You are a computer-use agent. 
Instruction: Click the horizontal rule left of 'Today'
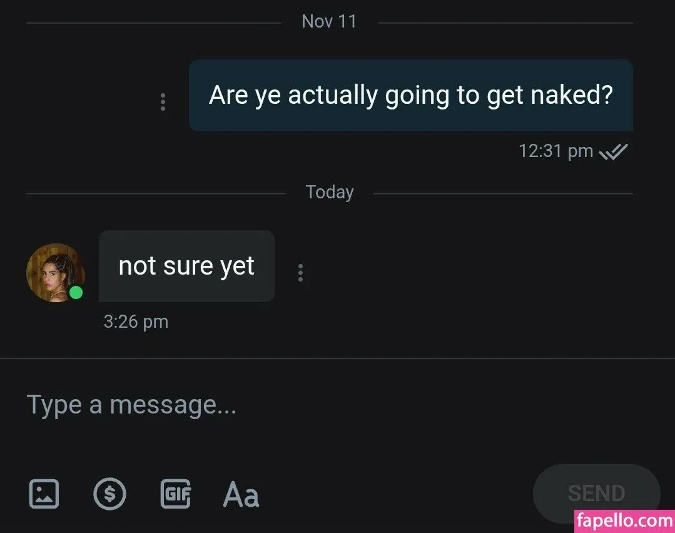tap(156, 194)
